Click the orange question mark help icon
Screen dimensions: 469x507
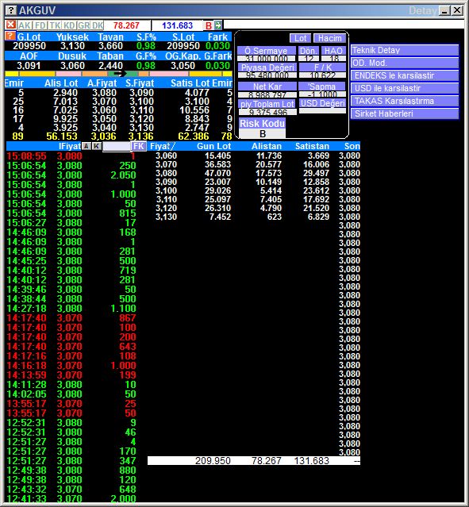tap(10, 36)
